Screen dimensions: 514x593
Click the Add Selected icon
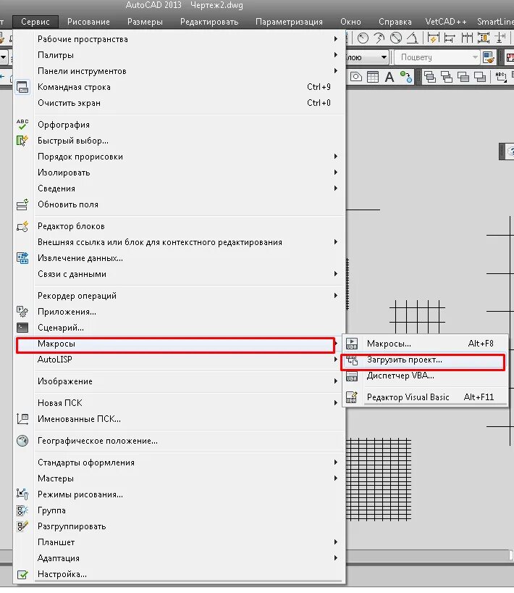tap(406, 77)
